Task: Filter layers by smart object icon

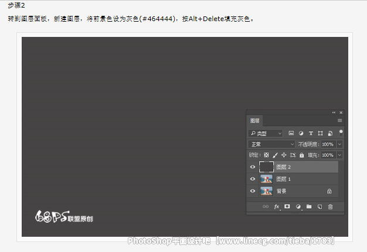Action: 330,134
